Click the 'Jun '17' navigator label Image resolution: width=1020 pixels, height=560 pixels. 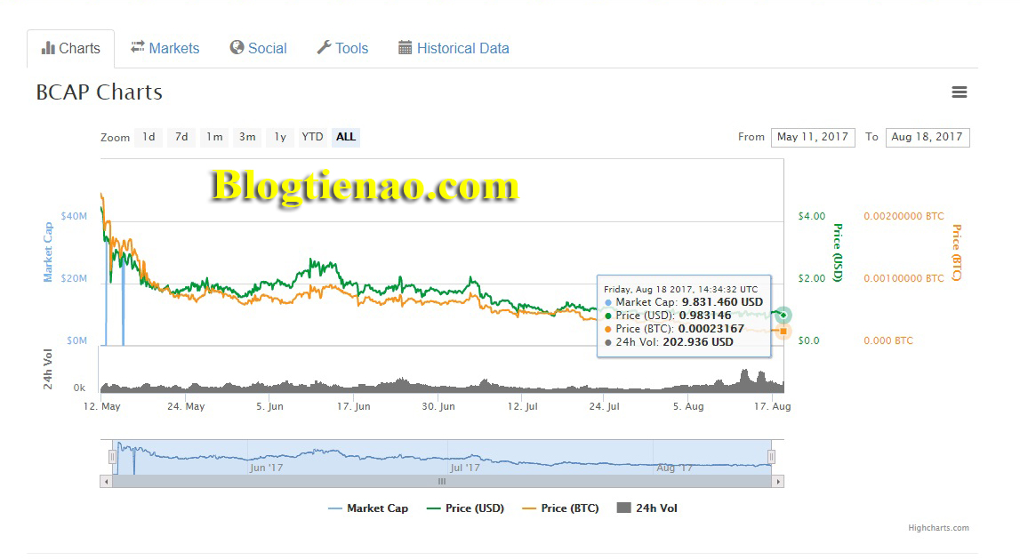point(267,468)
